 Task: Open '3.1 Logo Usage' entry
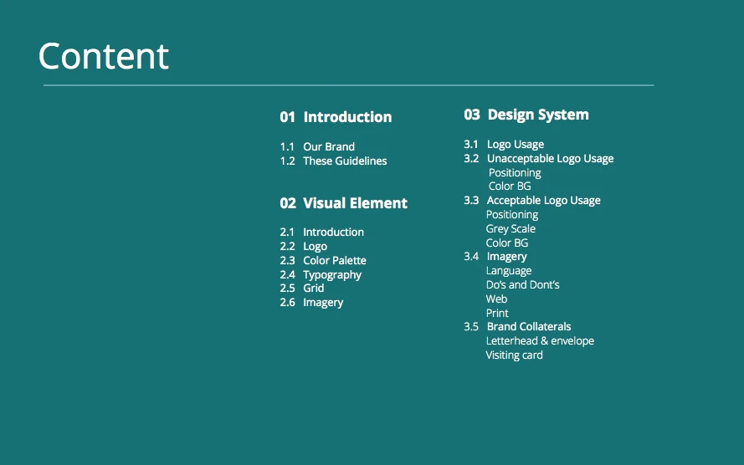(504, 144)
